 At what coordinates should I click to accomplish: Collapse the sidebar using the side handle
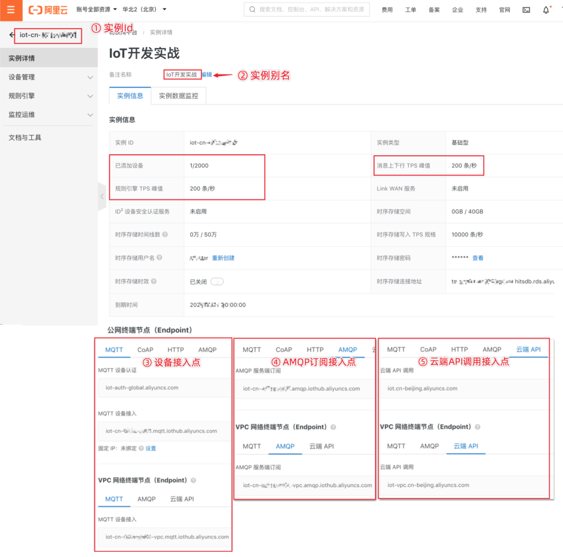coord(102,196)
